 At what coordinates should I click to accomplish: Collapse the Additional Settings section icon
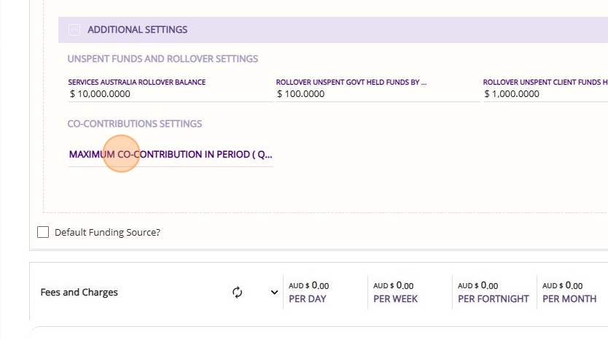(74, 30)
